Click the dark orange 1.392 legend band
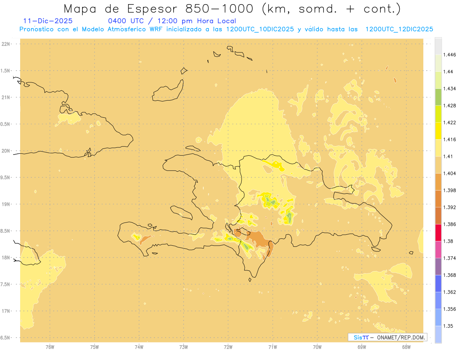This screenshot has width=456, height=352. (438, 216)
